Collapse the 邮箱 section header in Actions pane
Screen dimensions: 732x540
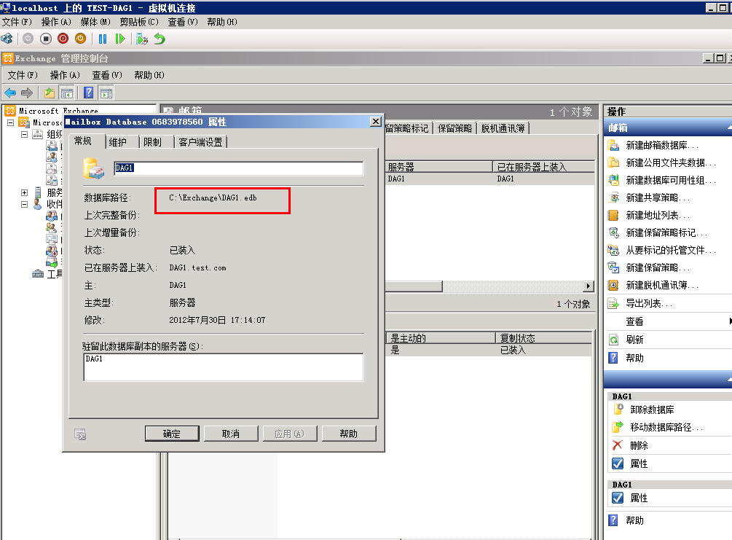[x=729, y=128]
